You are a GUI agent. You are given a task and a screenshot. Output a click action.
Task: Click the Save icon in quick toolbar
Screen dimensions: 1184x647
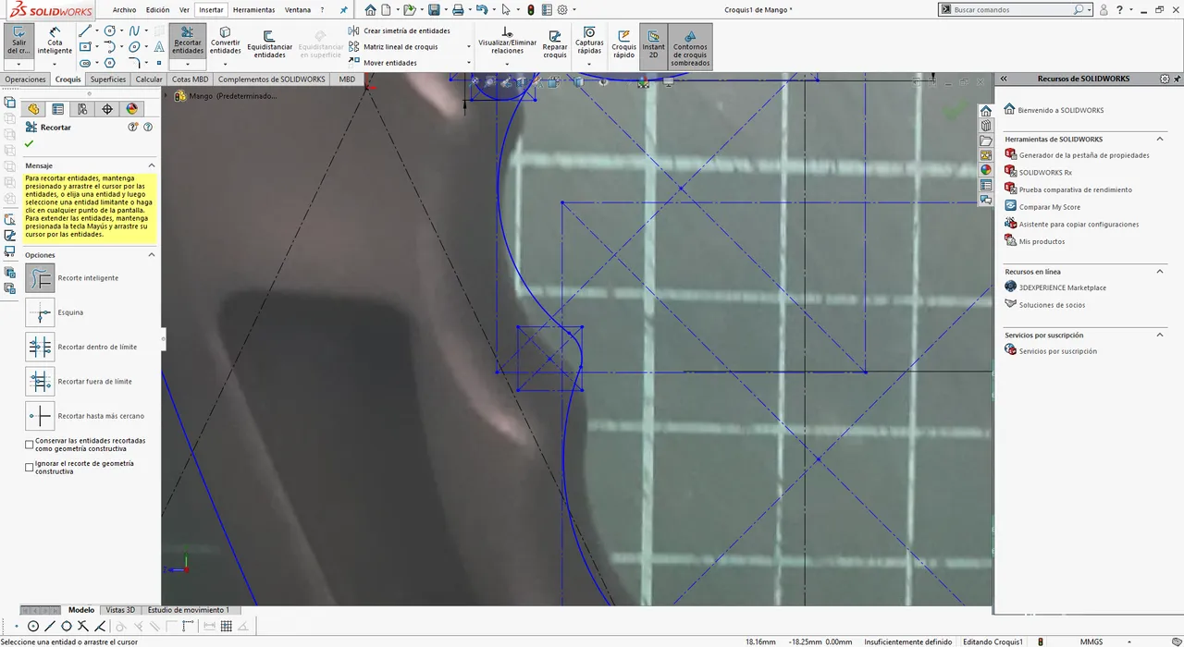coord(434,9)
